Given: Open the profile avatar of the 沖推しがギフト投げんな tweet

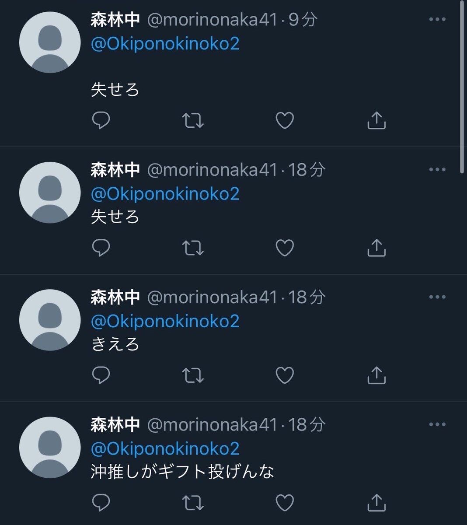Looking at the screenshot, I should pos(50,447).
